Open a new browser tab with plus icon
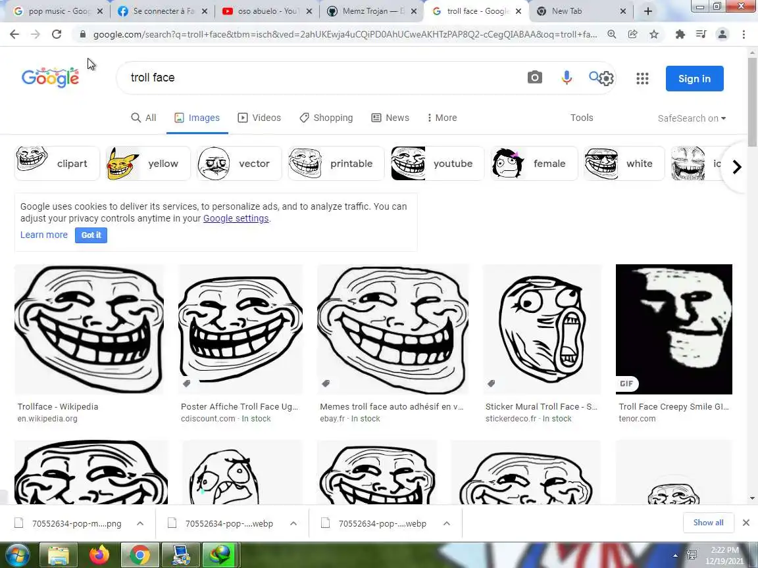 [x=648, y=11]
